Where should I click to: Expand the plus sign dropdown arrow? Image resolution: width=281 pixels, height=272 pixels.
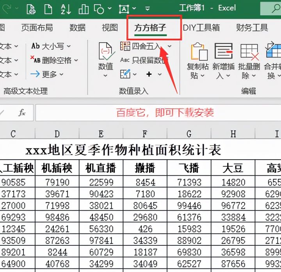[160, 74]
